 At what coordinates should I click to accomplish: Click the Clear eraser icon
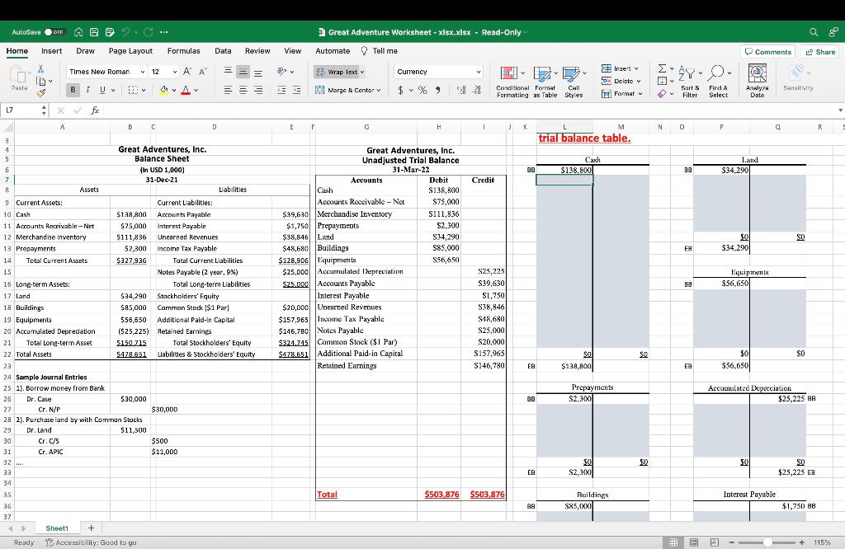[663, 94]
